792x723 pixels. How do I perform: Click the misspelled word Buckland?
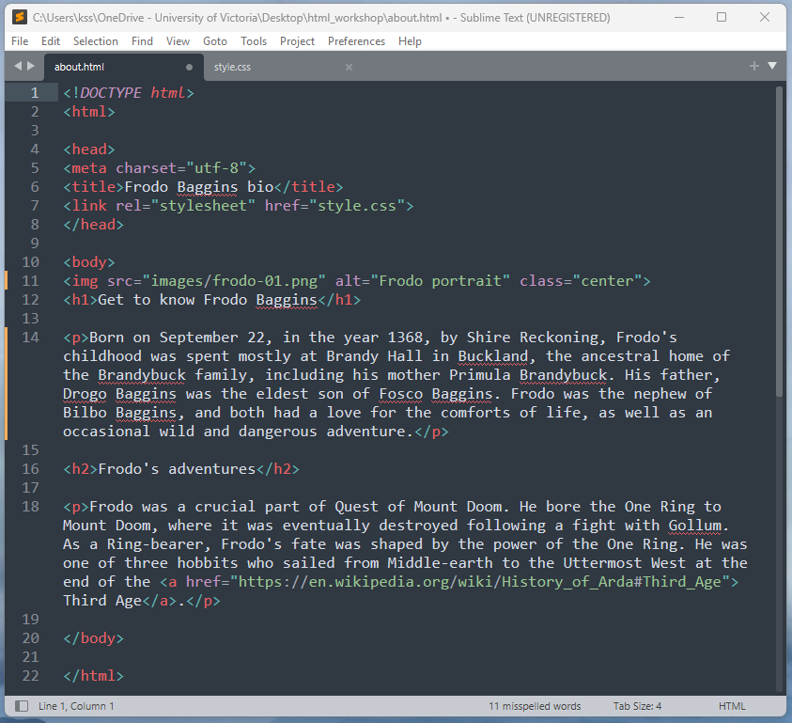click(x=492, y=356)
